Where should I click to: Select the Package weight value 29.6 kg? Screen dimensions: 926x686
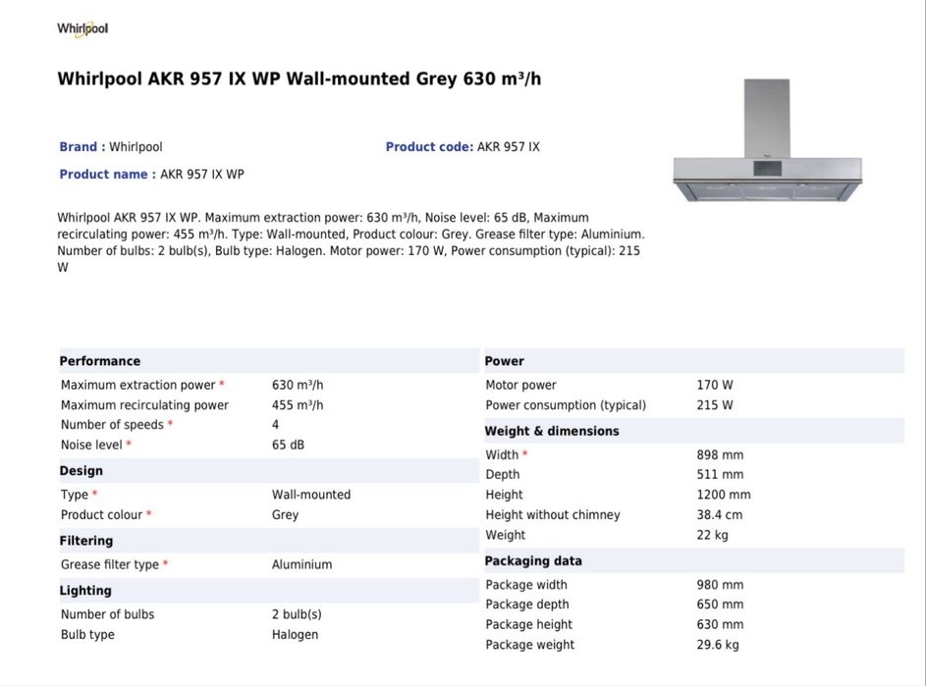pyautogui.click(x=718, y=645)
